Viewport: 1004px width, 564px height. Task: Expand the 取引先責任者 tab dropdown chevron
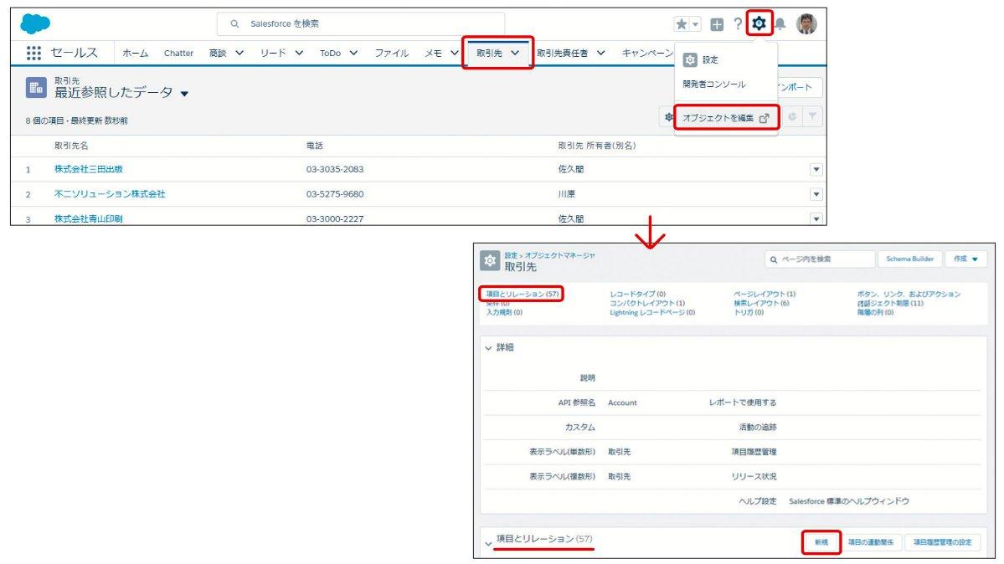tap(600, 53)
